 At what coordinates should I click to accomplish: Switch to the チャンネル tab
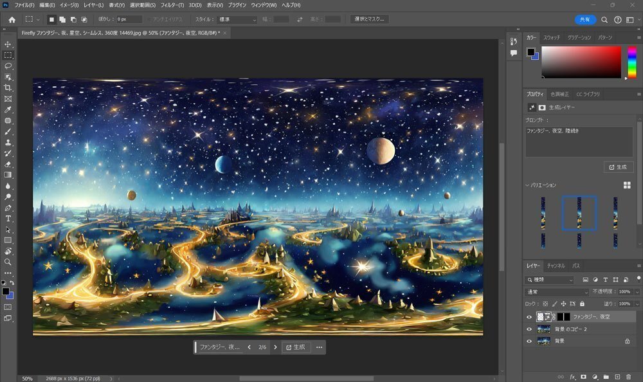[x=556, y=266]
